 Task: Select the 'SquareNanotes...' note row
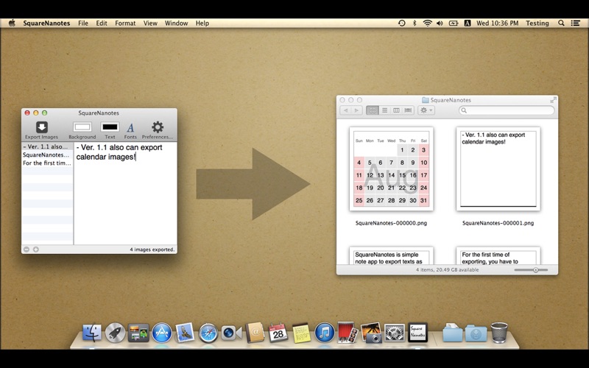coord(47,155)
